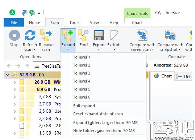Click the Forward navigation arrow
The image size is (195, 140).
pyautogui.click(x=18, y=65)
